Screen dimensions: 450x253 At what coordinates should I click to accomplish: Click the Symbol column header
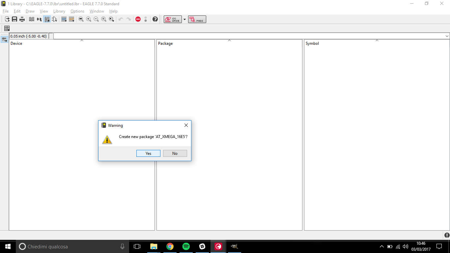click(377, 43)
